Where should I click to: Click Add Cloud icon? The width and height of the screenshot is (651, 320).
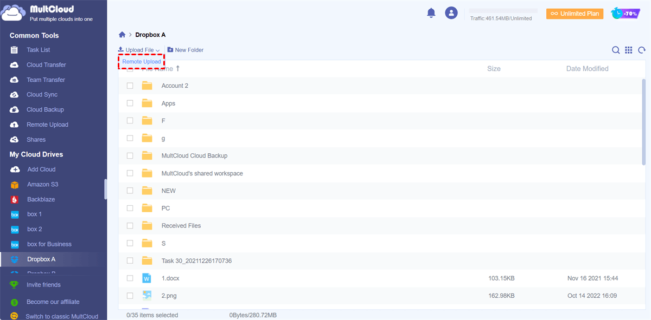click(x=15, y=169)
